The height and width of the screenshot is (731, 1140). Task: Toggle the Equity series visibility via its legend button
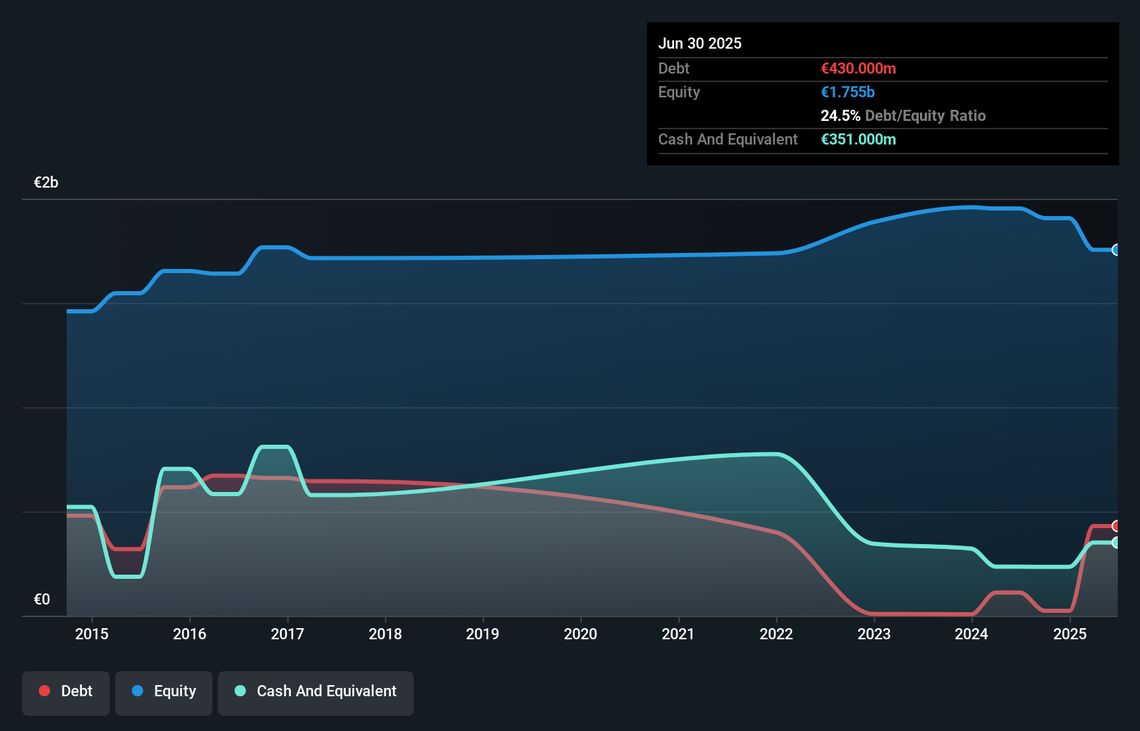point(164,691)
